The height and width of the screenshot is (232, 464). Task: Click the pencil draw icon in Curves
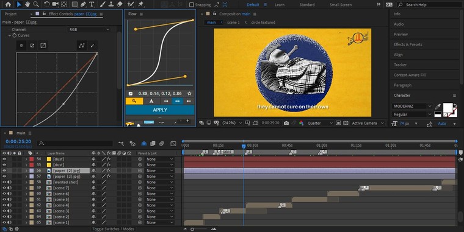pos(92,46)
